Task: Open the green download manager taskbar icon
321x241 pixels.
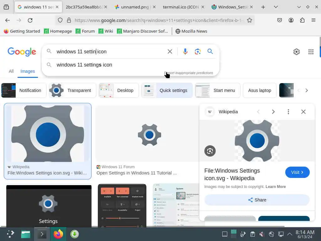Action: coord(75,234)
